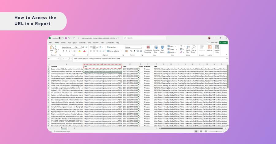Click the Clear eraser icon
Viewport: 276px width, 144px height.
(x=181, y=52)
